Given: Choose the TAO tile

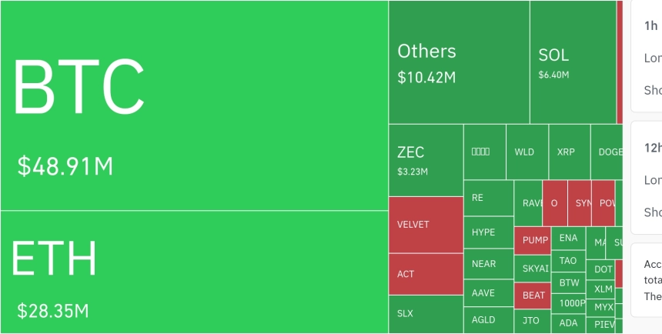Looking at the screenshot, I should click(568, 261).
